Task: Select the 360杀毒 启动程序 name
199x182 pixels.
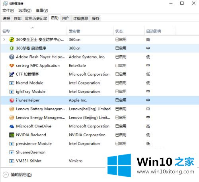Action: [31, 48]
